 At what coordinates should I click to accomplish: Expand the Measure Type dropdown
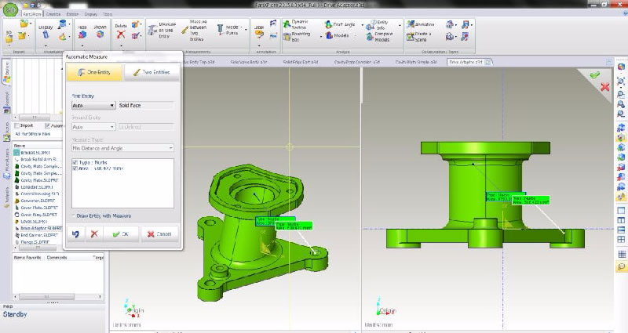(122, 147)
